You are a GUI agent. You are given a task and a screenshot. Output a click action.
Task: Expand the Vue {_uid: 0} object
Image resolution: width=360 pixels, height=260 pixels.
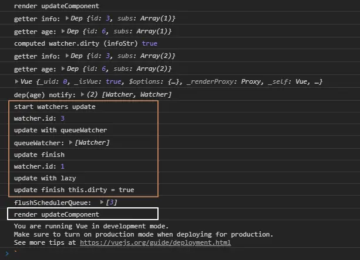(16, 81)
